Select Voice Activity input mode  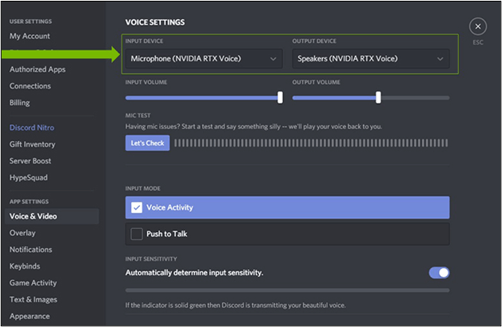287,207
